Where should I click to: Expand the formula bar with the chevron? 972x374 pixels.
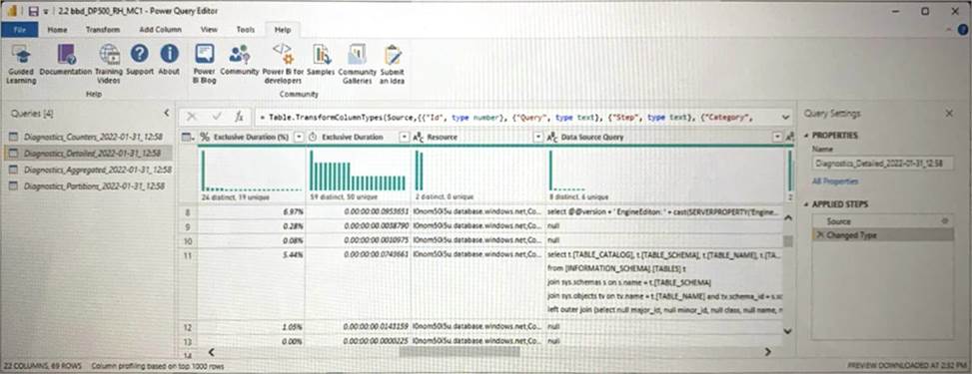click(785, 117)
